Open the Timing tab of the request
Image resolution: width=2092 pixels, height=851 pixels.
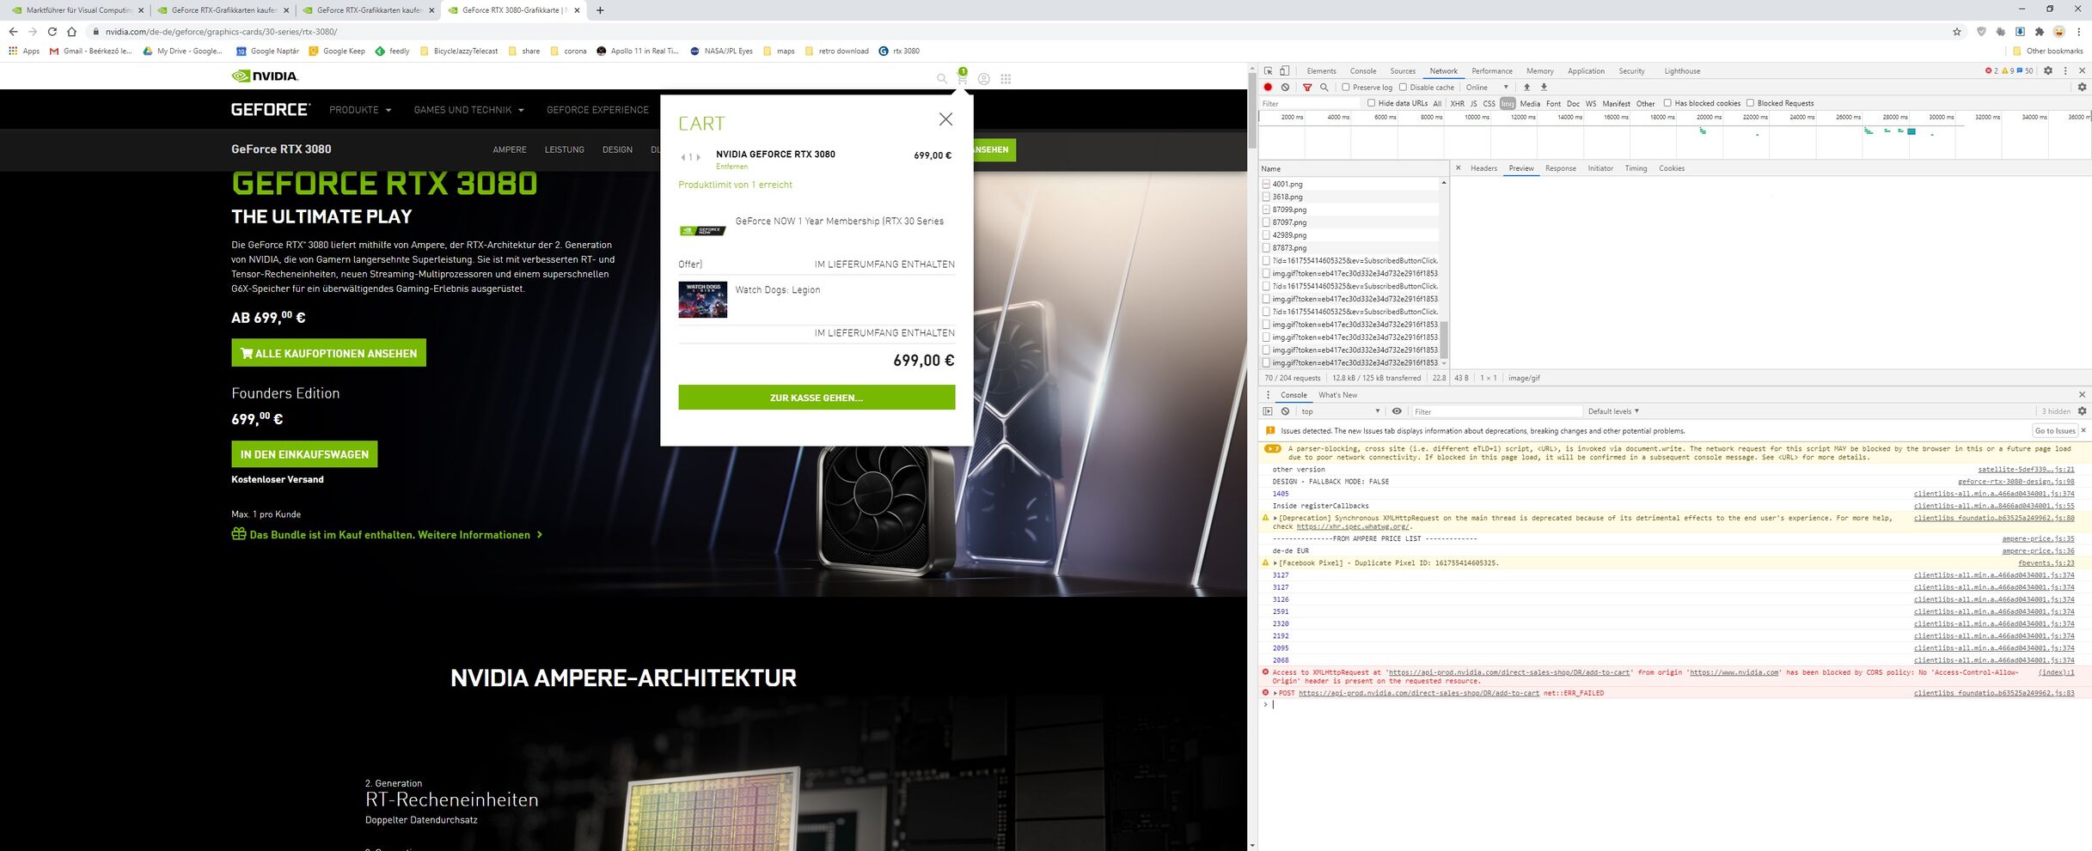click(1636, 168)
